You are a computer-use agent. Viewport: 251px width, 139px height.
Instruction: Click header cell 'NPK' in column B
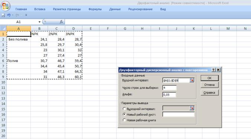pyautogui.click(x=39, y=34)
